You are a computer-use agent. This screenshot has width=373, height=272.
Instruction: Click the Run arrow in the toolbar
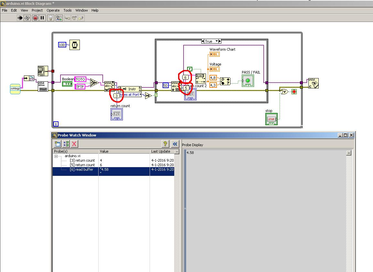20,18
